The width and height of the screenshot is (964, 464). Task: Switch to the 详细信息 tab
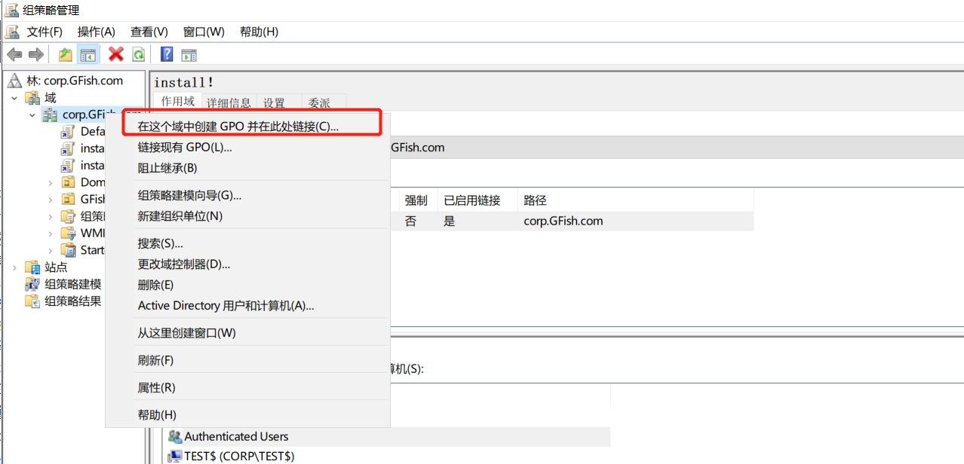[229, 103]
